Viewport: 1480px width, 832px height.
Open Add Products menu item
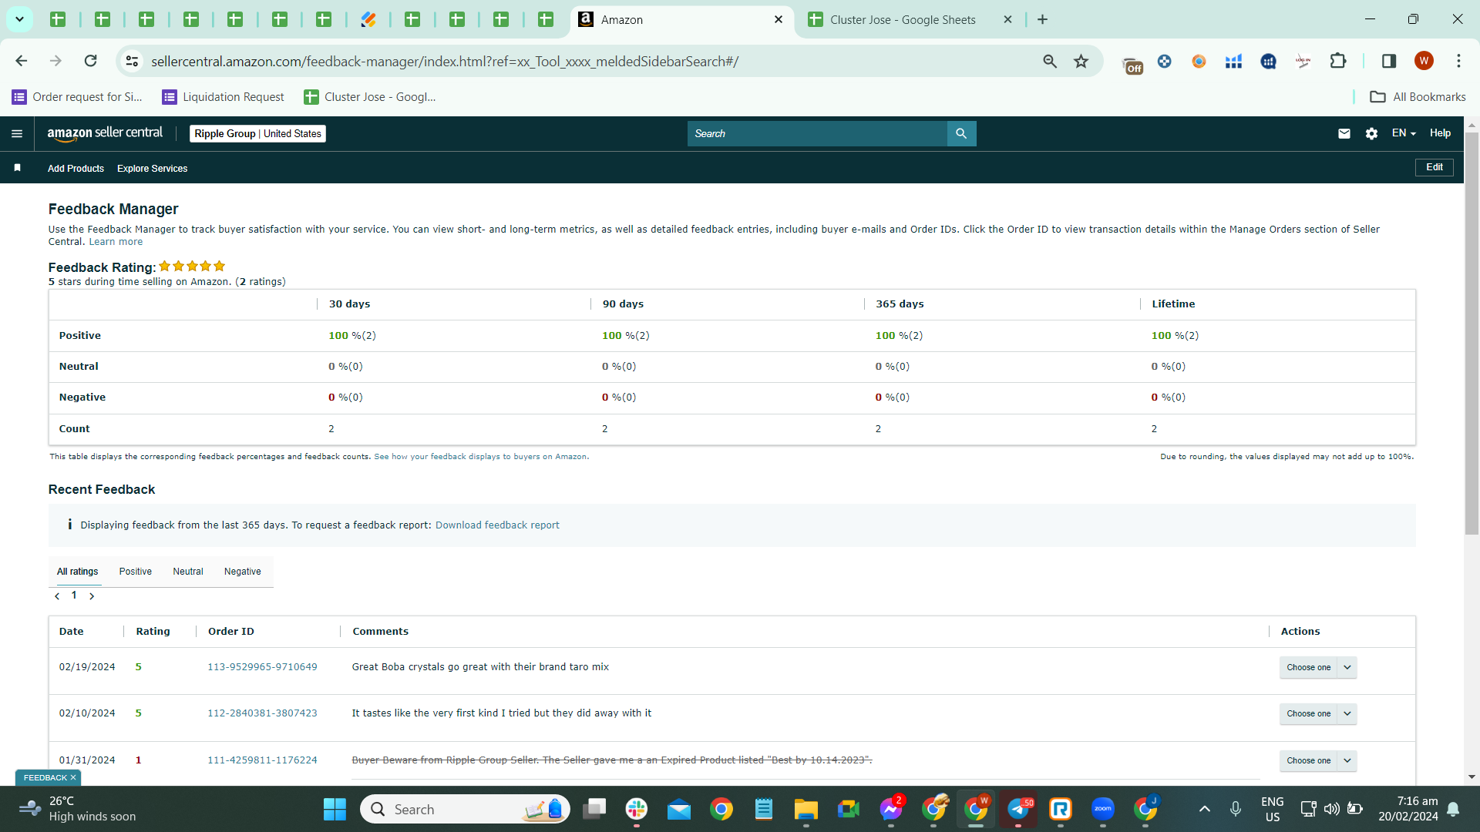(x=76, y=168)
